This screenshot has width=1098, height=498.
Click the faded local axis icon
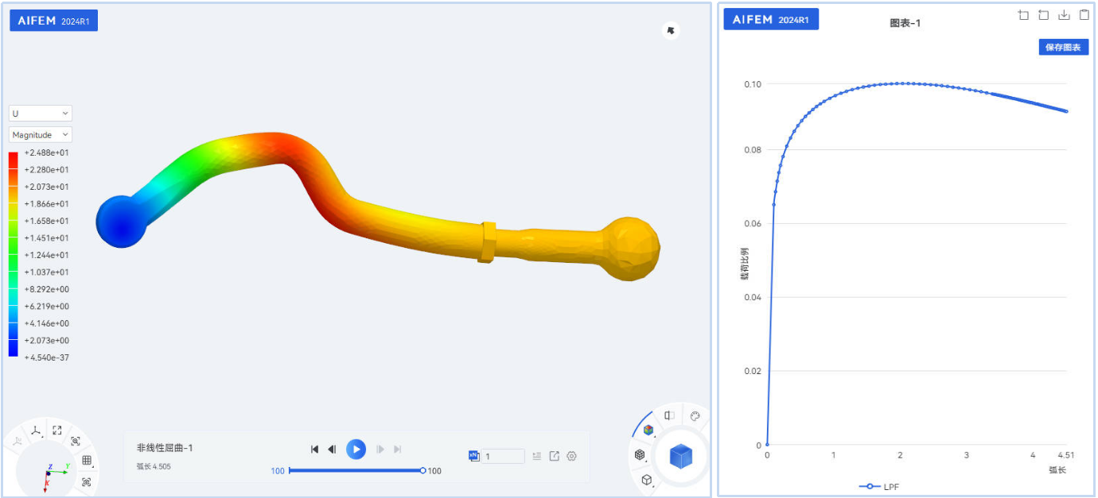[18, 441]
